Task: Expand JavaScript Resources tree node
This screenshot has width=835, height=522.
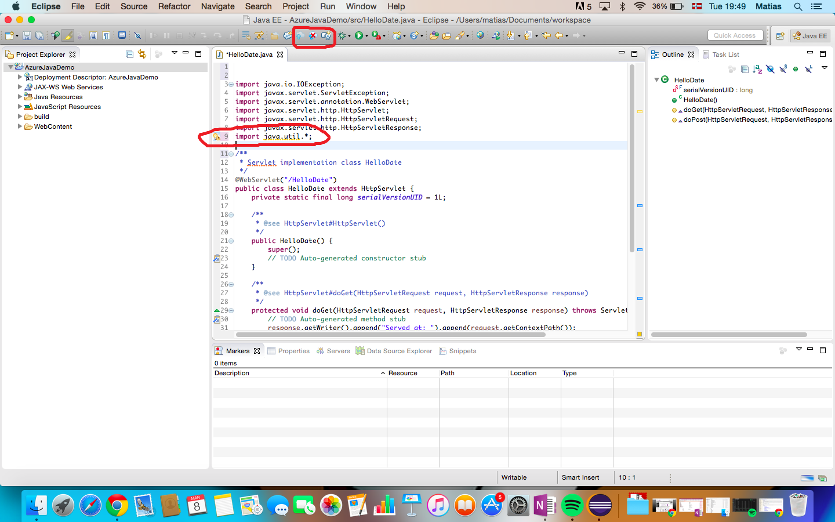Action: (20, 106)
